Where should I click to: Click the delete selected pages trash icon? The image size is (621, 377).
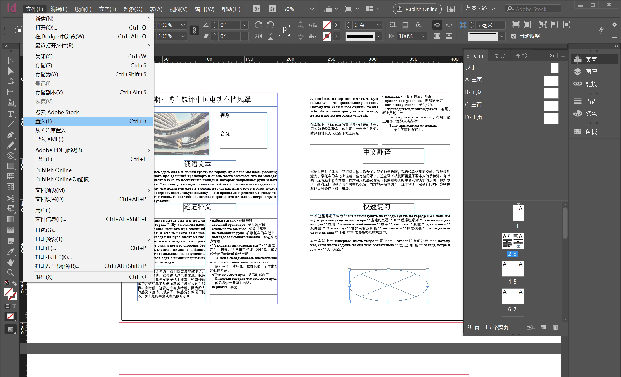555,327
